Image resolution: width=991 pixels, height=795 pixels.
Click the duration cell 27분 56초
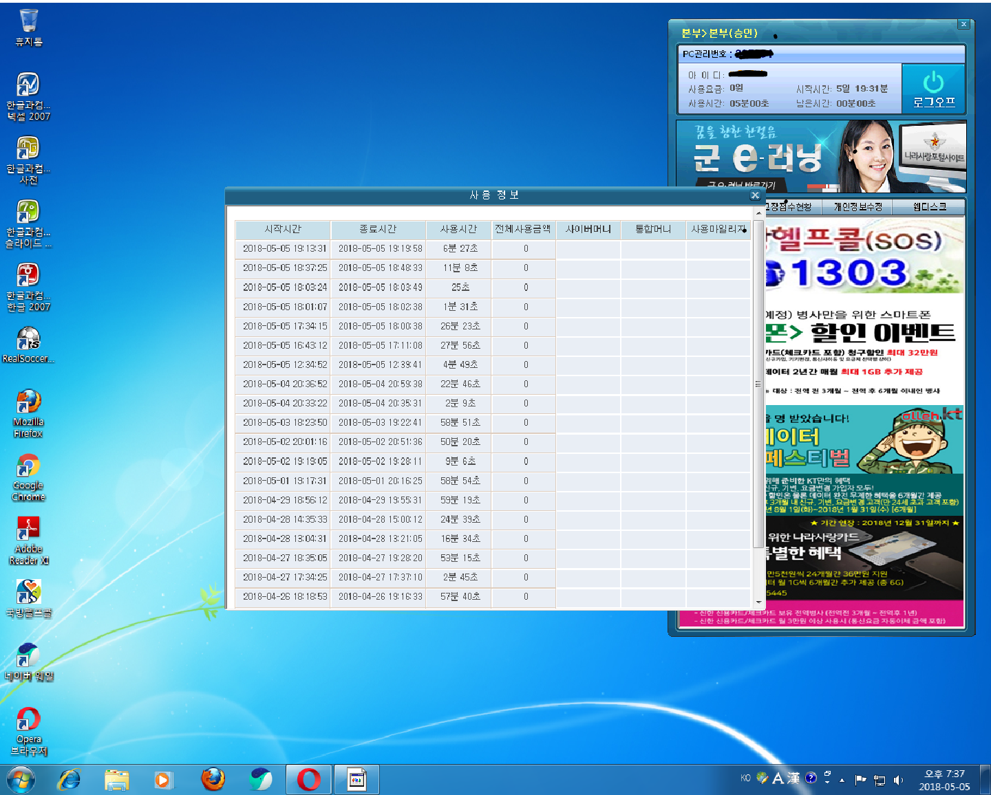(460, 345)
